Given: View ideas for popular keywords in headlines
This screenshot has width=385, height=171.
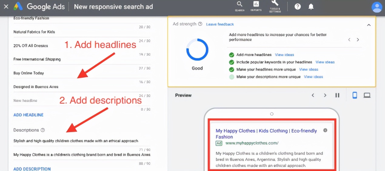Looking at the screenshot, I should pyautogui.click(x=325, y=62).
